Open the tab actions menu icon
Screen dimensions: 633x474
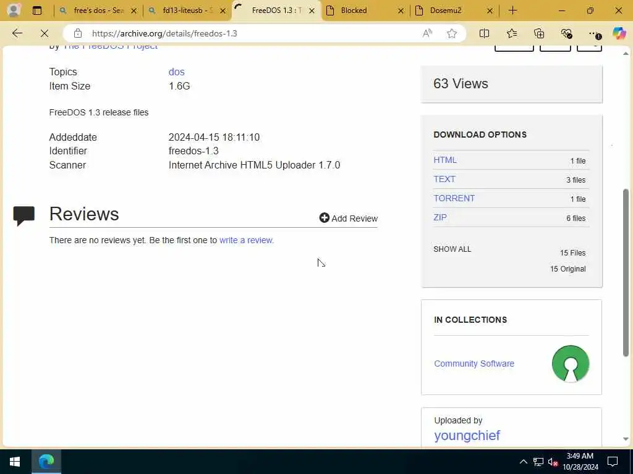(x=37, y=10)
